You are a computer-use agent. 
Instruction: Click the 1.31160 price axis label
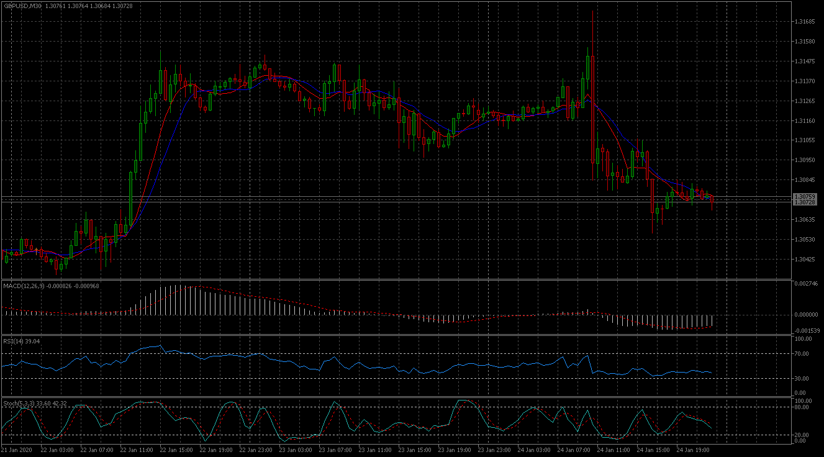804,120
